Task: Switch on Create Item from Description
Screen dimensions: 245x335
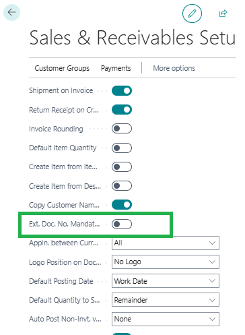Action: tap(122, 186)
